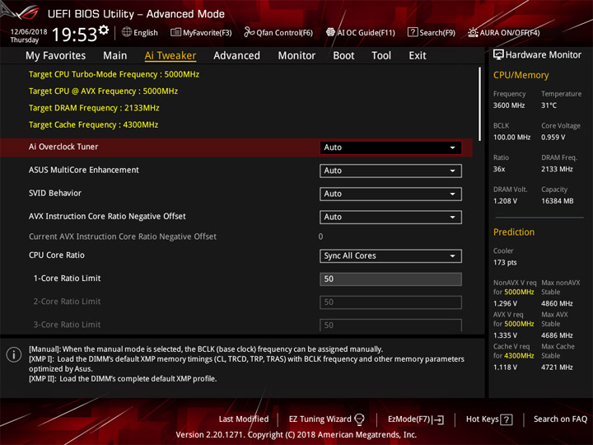This screenshot has width=593, height=445.
Task: Click the 3600 MHz frequency value
Action: (509, 105)
